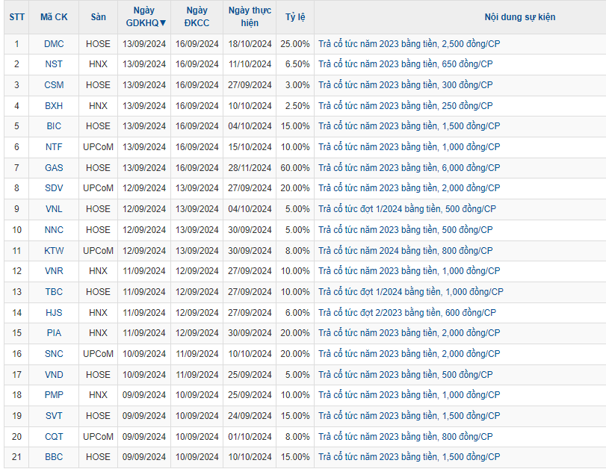Click the Mã CK column header
The image size is (606, 469).
tap(54, 16)
